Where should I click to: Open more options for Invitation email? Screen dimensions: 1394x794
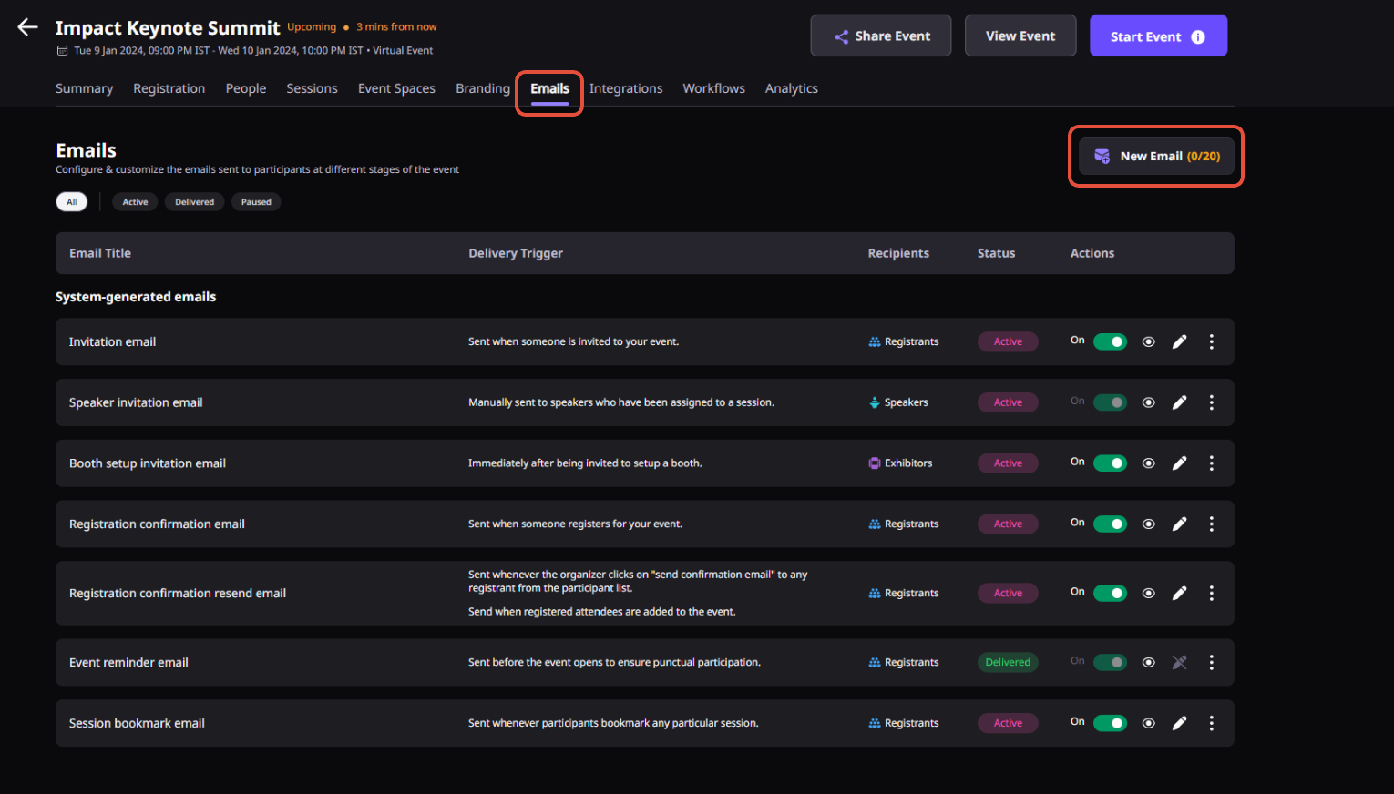point(1211,341)
